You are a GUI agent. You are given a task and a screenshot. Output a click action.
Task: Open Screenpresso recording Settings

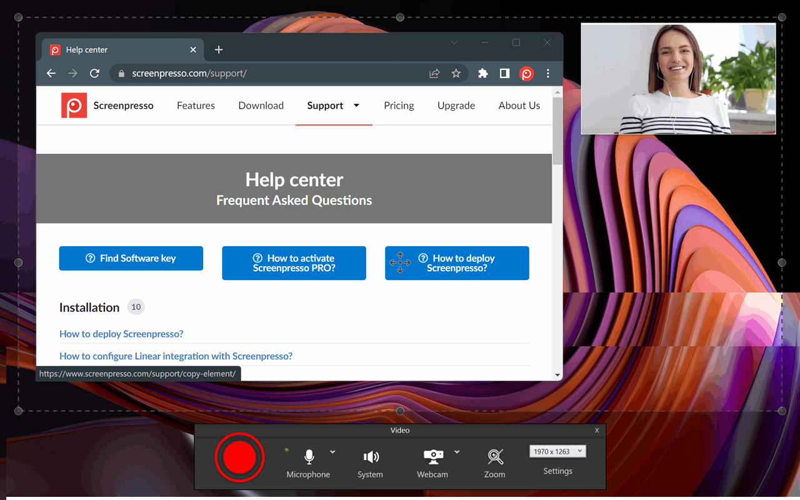[557, 471]
